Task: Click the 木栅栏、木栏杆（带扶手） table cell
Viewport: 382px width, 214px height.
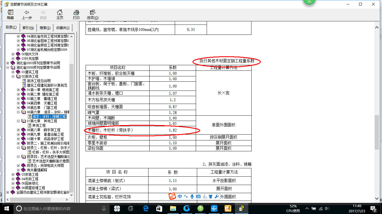Action: (117, 130)
